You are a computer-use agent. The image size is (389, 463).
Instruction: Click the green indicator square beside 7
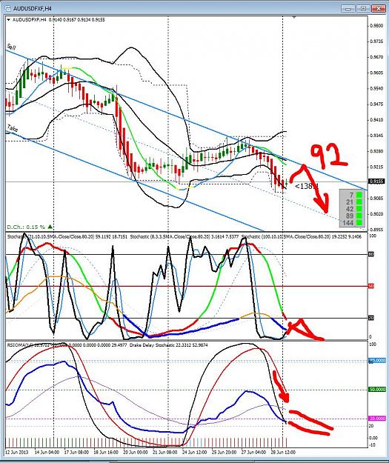coord(359,195)
